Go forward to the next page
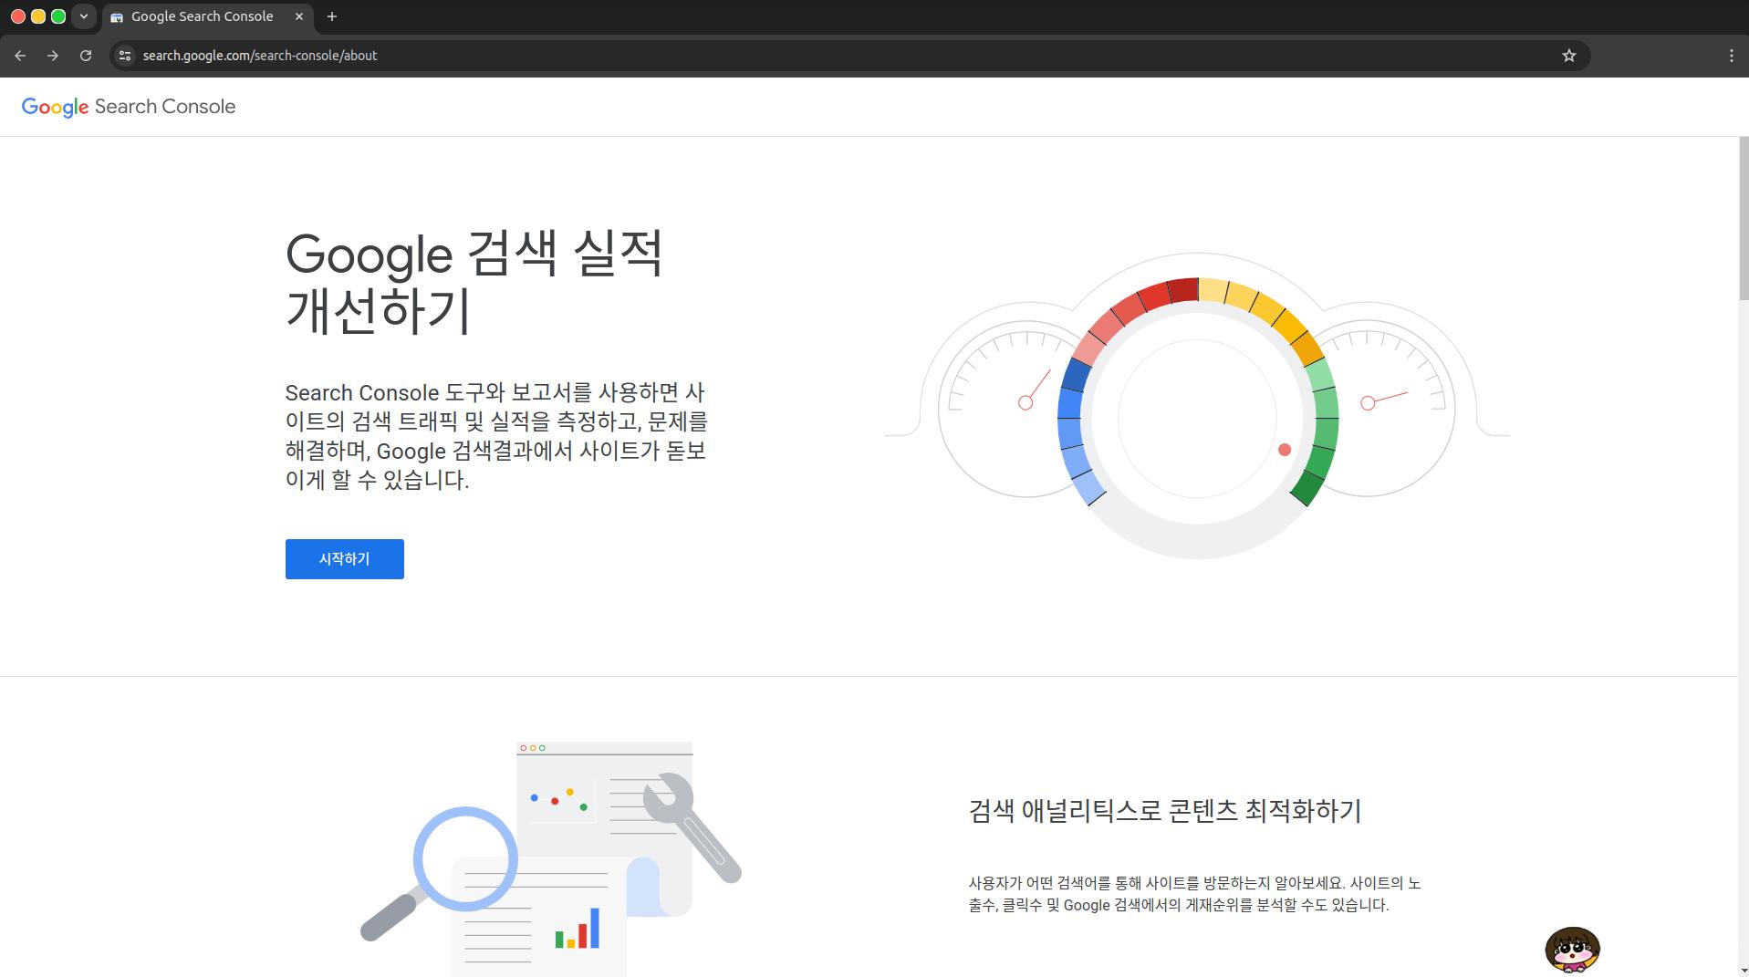1749x977 pixels. tap(53, 56)
